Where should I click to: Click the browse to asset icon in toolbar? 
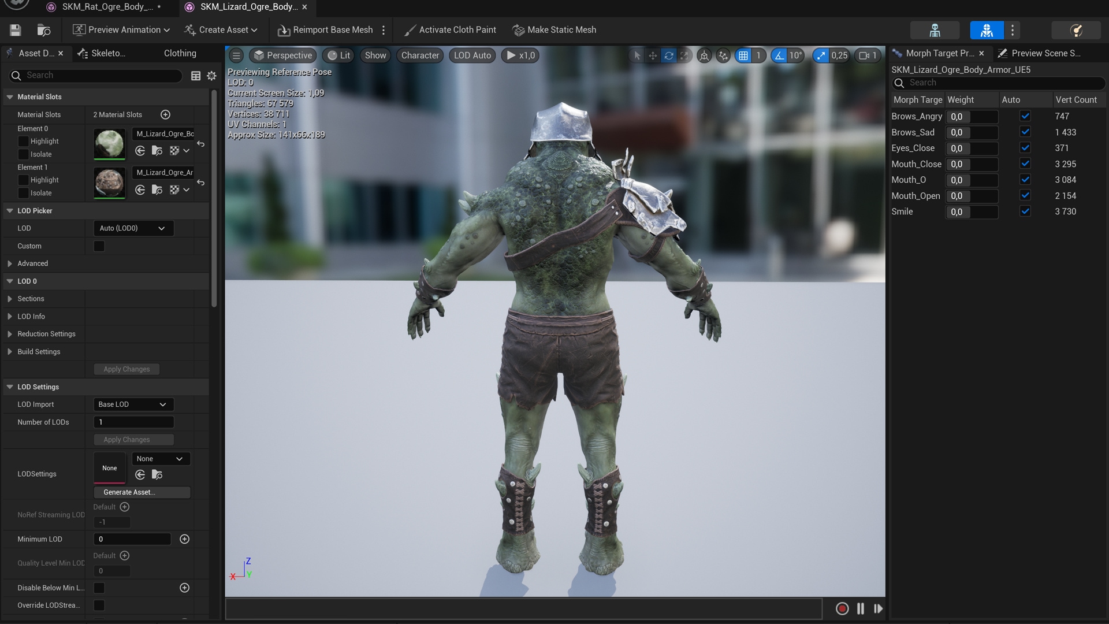pos(44,30)
